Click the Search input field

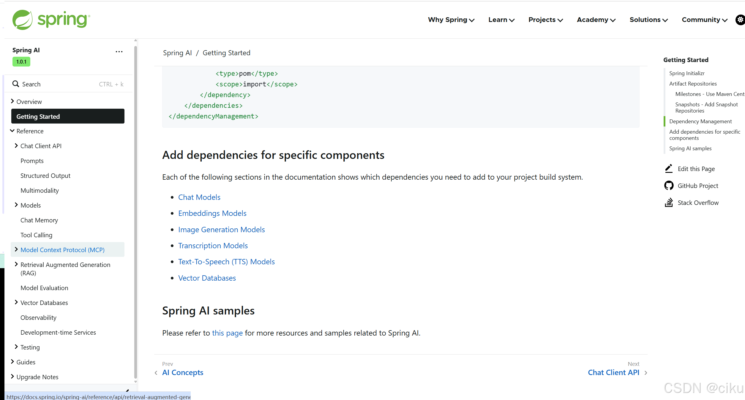(68, 84)
